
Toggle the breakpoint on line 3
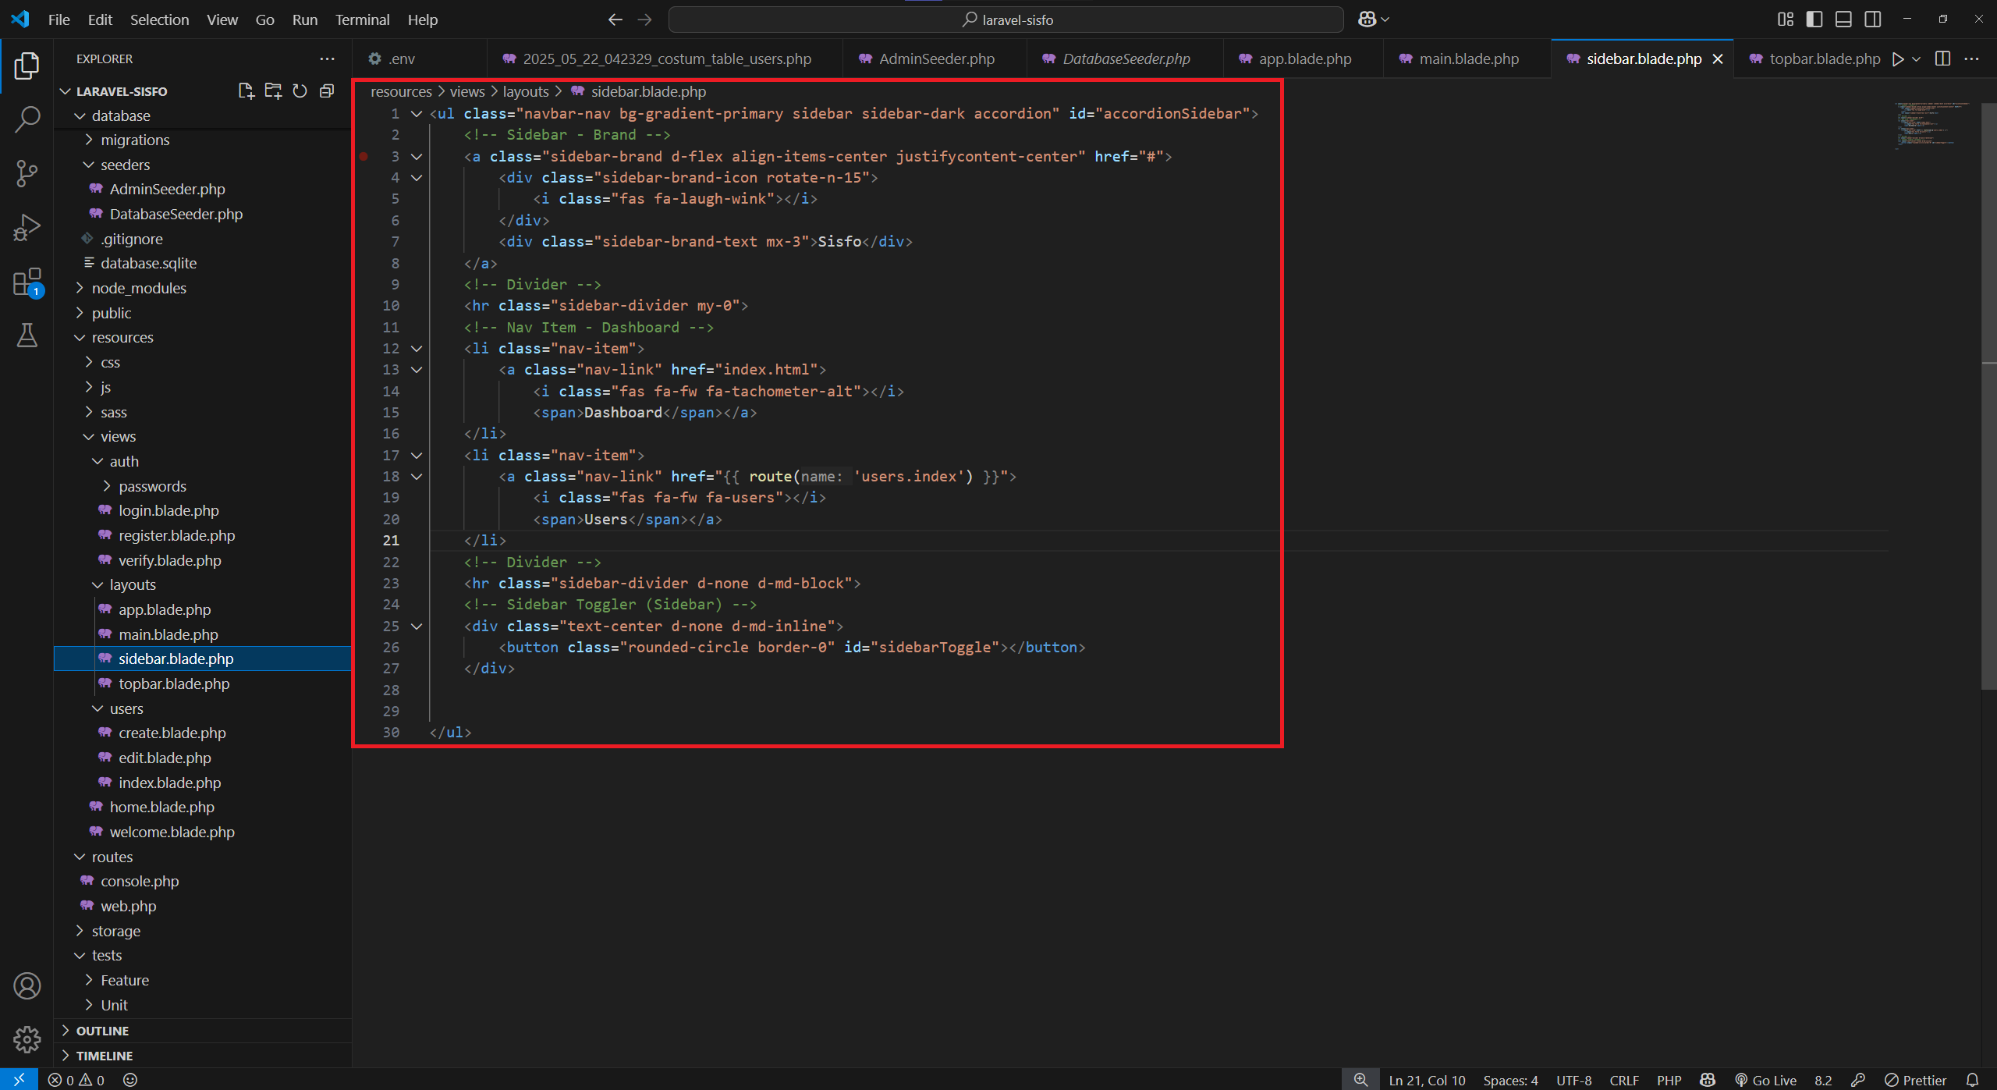coord(364,156)
